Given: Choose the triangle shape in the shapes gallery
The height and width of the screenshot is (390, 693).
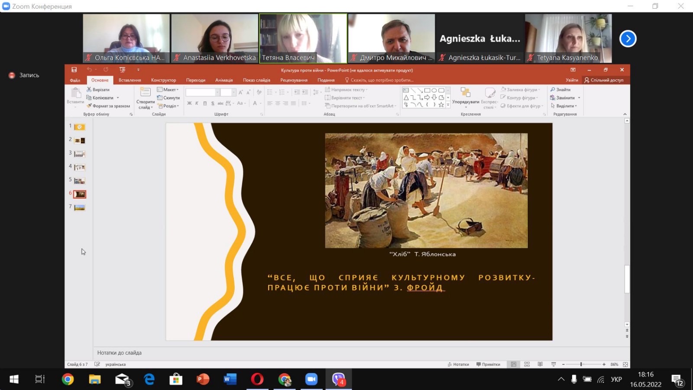Looking at the screenshot, I should click(406, 97).
